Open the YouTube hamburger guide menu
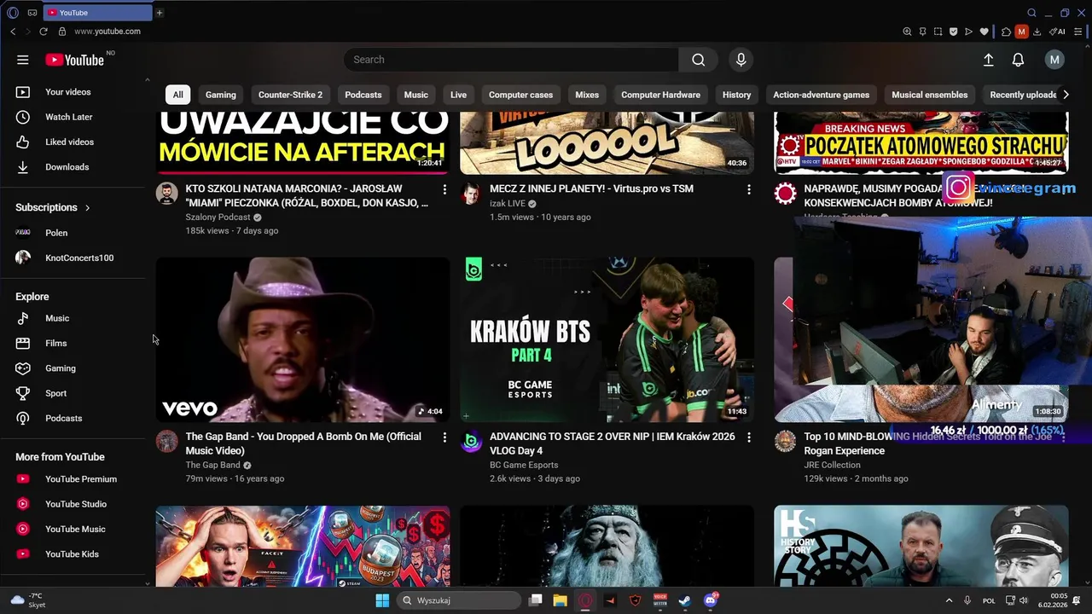1092x614 pixels. pyautogui.click(x=23, y=60)
